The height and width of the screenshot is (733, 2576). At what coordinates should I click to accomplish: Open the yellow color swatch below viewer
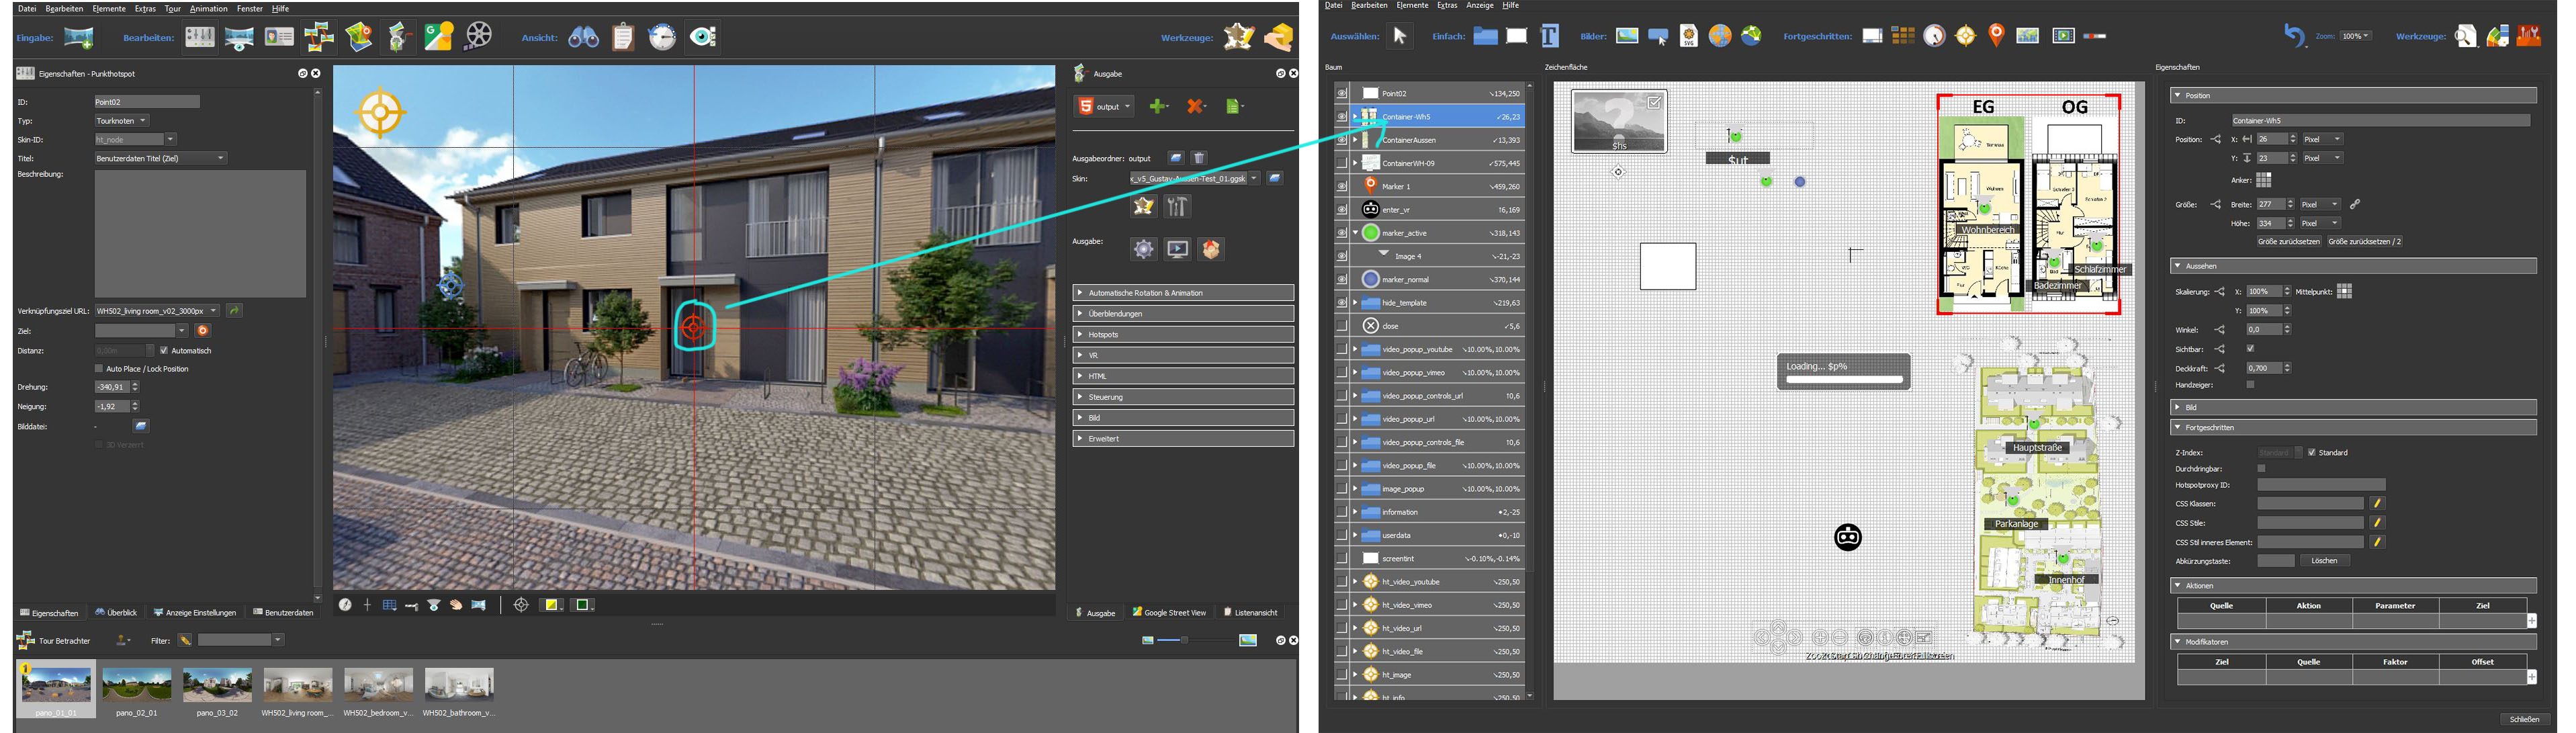tap(552, 605)
